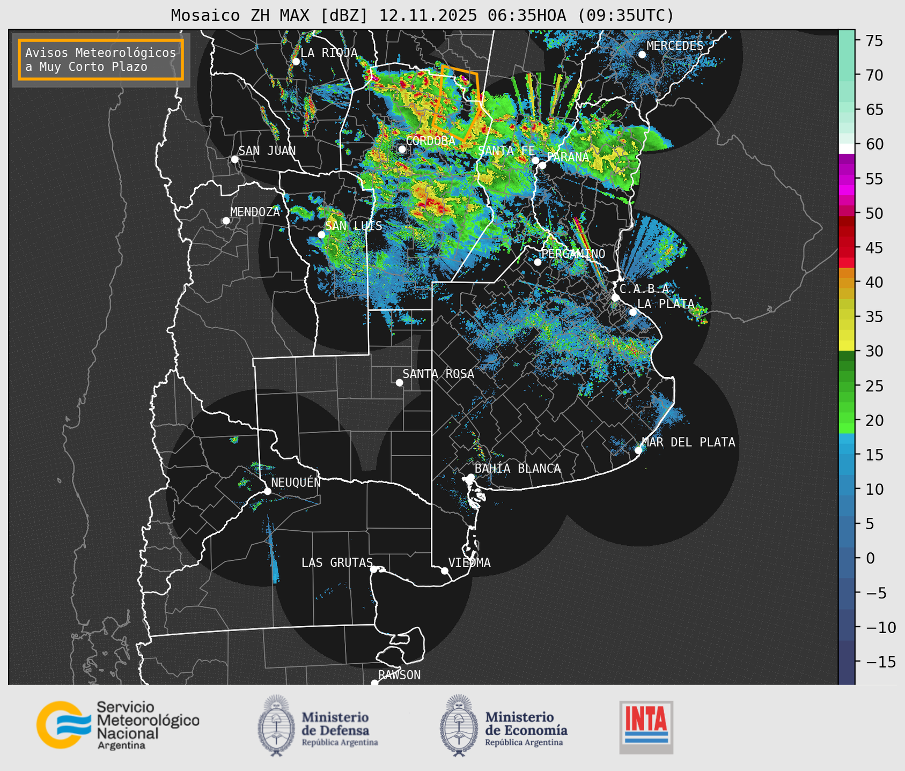Image resolution: width=905 pixels, height=771 pixels.
Task: Click the BAHÍA BLANCA city marker dot
Action: pyautogui.click(x=470, y=477)
